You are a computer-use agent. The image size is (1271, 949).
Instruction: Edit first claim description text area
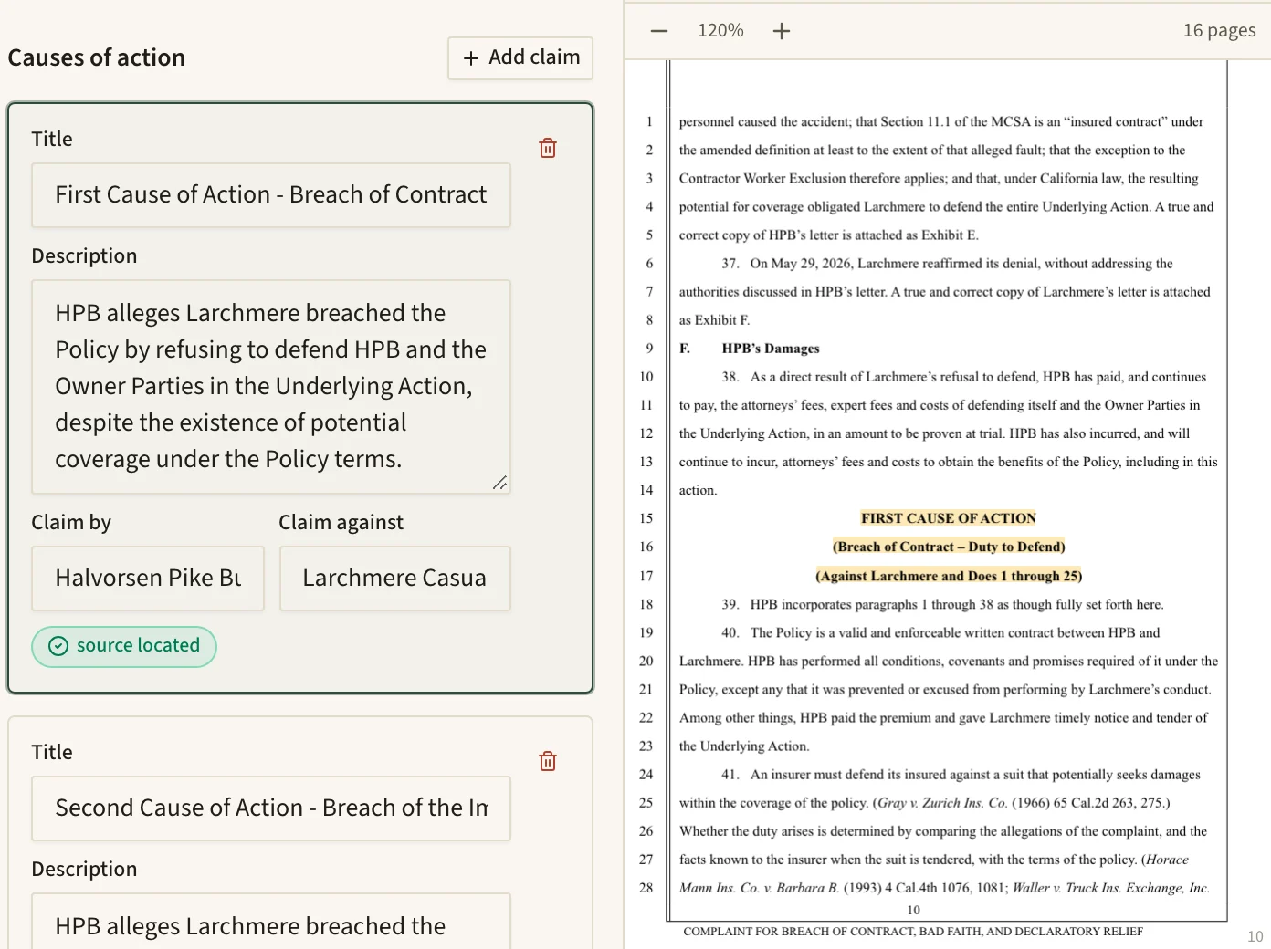(x=271, y=387)
